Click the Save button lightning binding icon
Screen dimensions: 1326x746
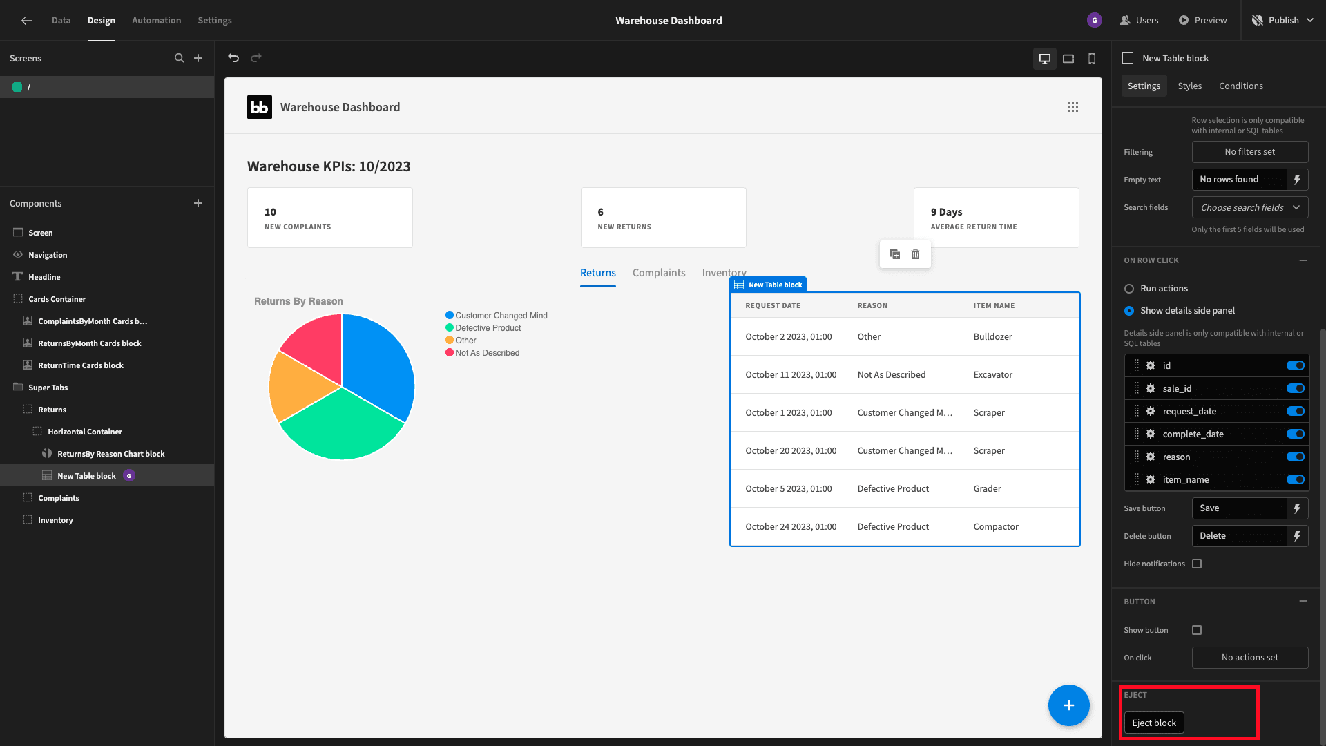[1298, 508]
